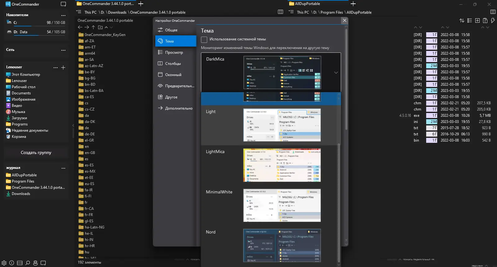Open the журнал section ellipsis menu

point(63,168)
